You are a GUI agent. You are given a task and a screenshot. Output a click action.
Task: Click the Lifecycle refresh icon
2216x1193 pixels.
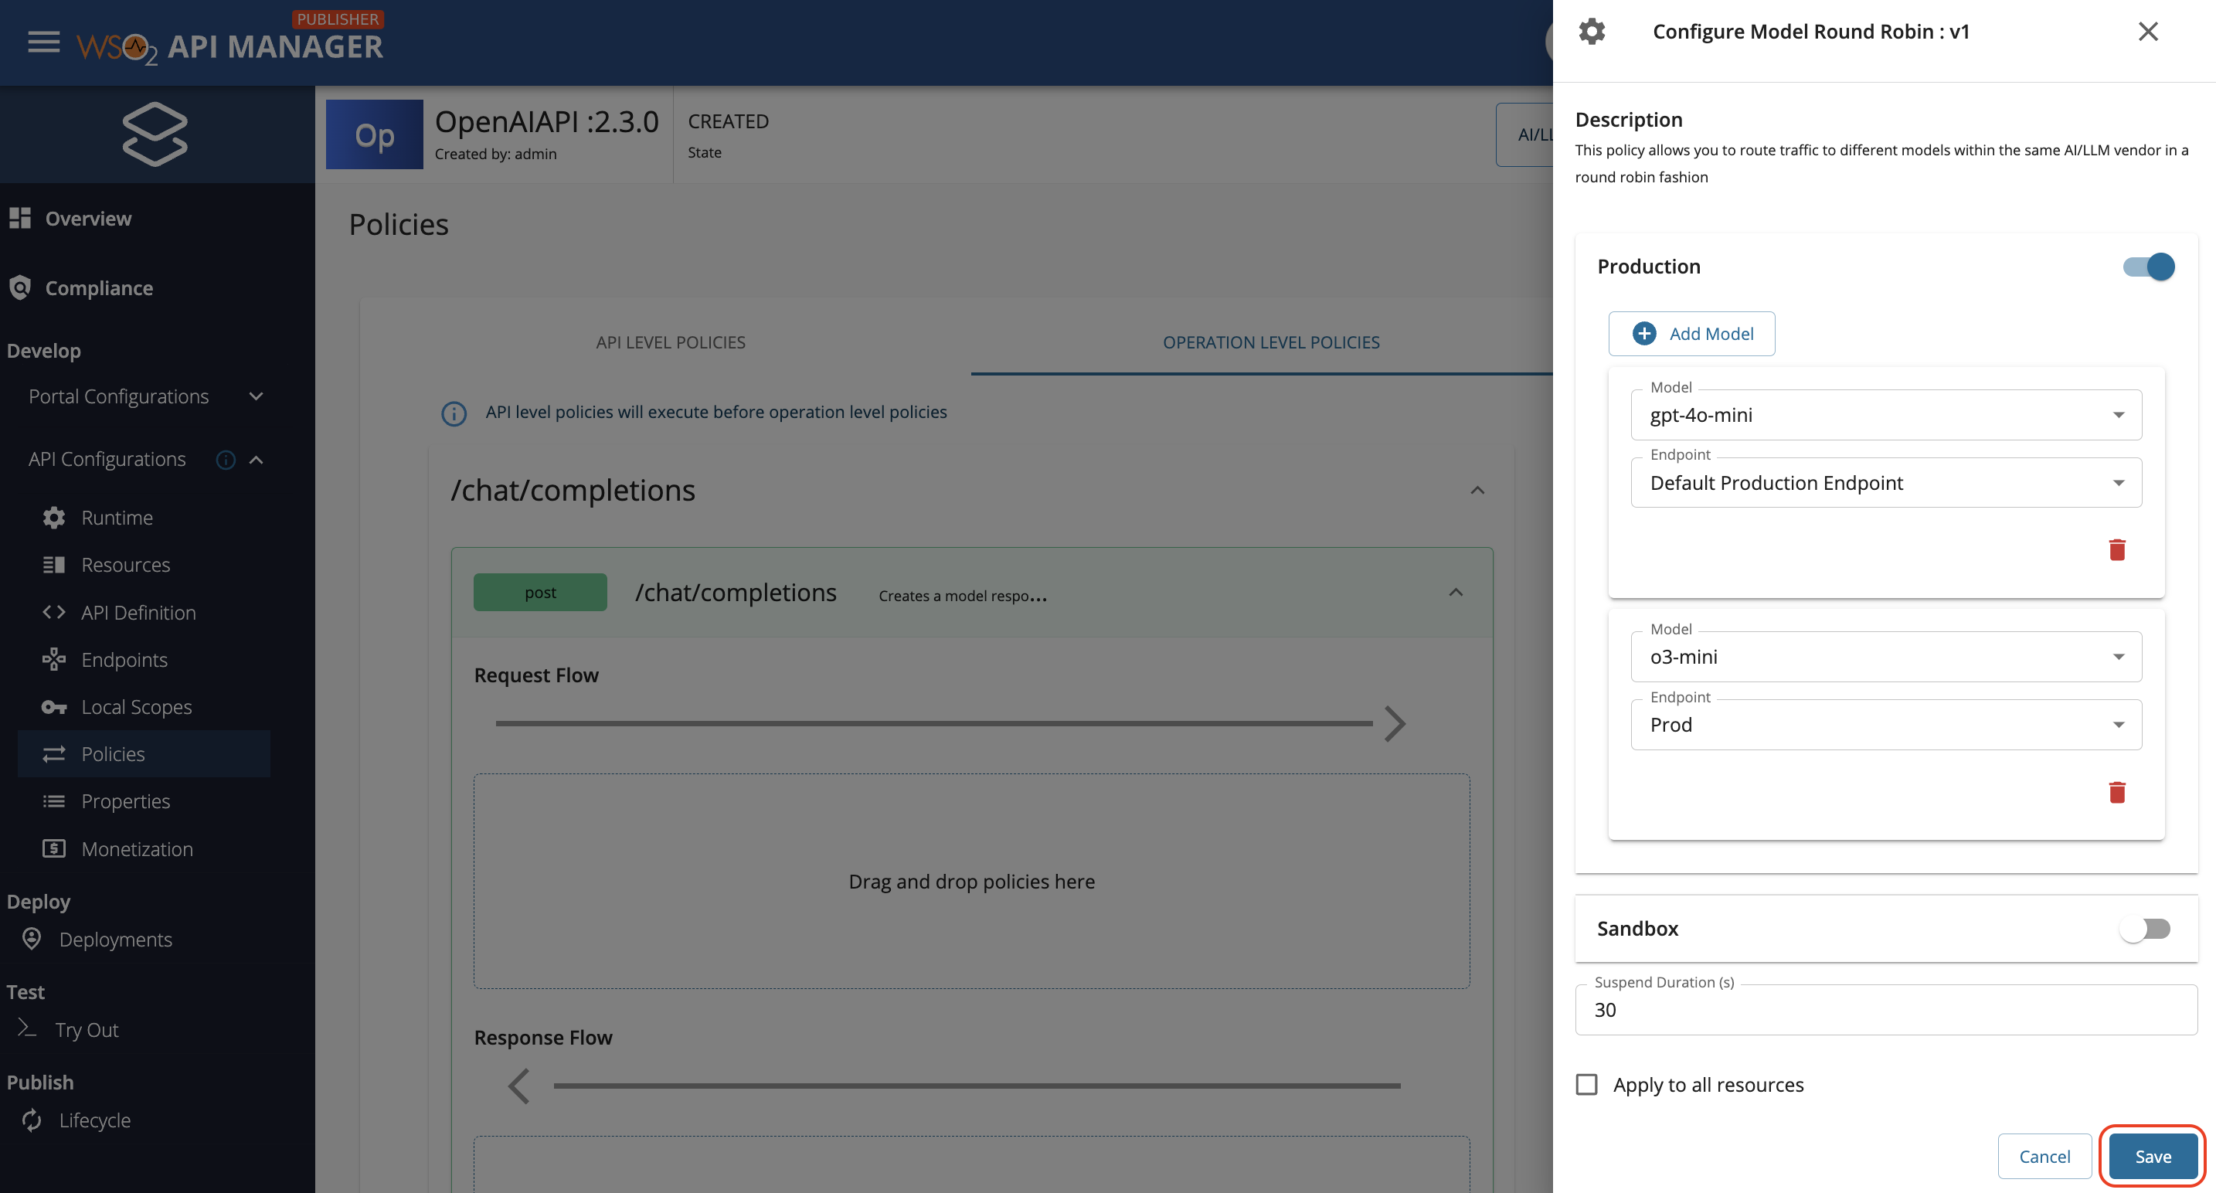pyautogui.click(x=32, y=1120)
